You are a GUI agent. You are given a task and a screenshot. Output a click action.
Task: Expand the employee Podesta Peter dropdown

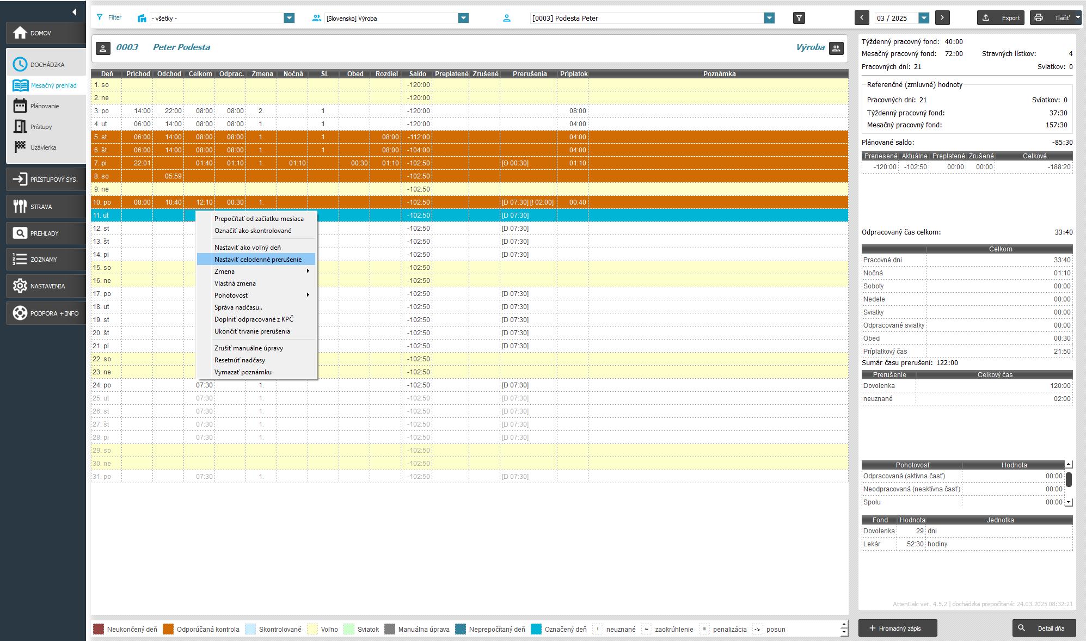(769, 18)
